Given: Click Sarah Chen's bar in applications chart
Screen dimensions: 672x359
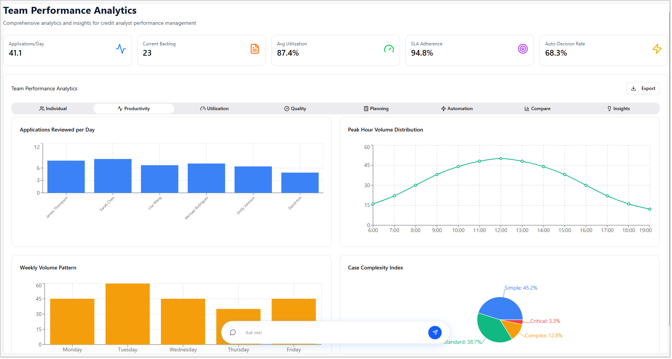Looking at the screenshot, I should point(113,176).
